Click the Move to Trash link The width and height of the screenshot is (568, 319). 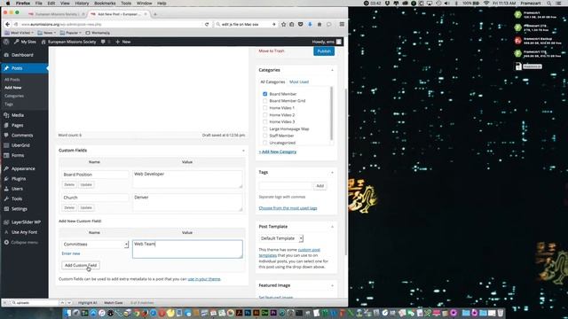(x=272, y=51)
